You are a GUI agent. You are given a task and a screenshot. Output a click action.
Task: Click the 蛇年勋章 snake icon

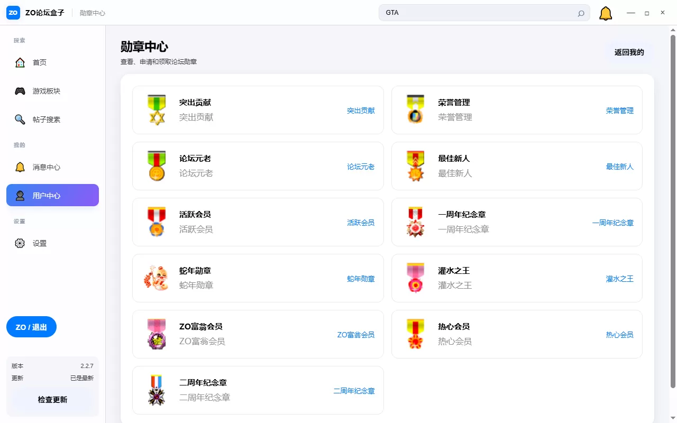156,278
